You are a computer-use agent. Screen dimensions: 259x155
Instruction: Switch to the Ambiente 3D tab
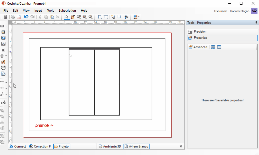pos(110,146)
